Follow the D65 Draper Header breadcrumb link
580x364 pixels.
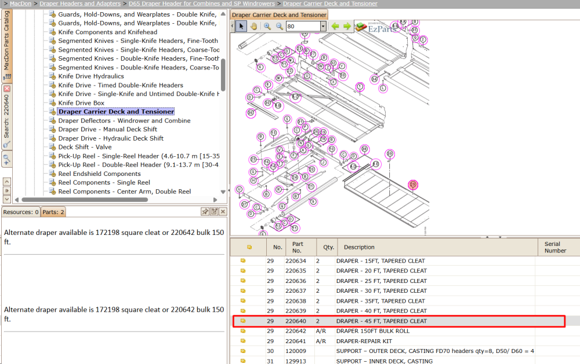[202, 3]
